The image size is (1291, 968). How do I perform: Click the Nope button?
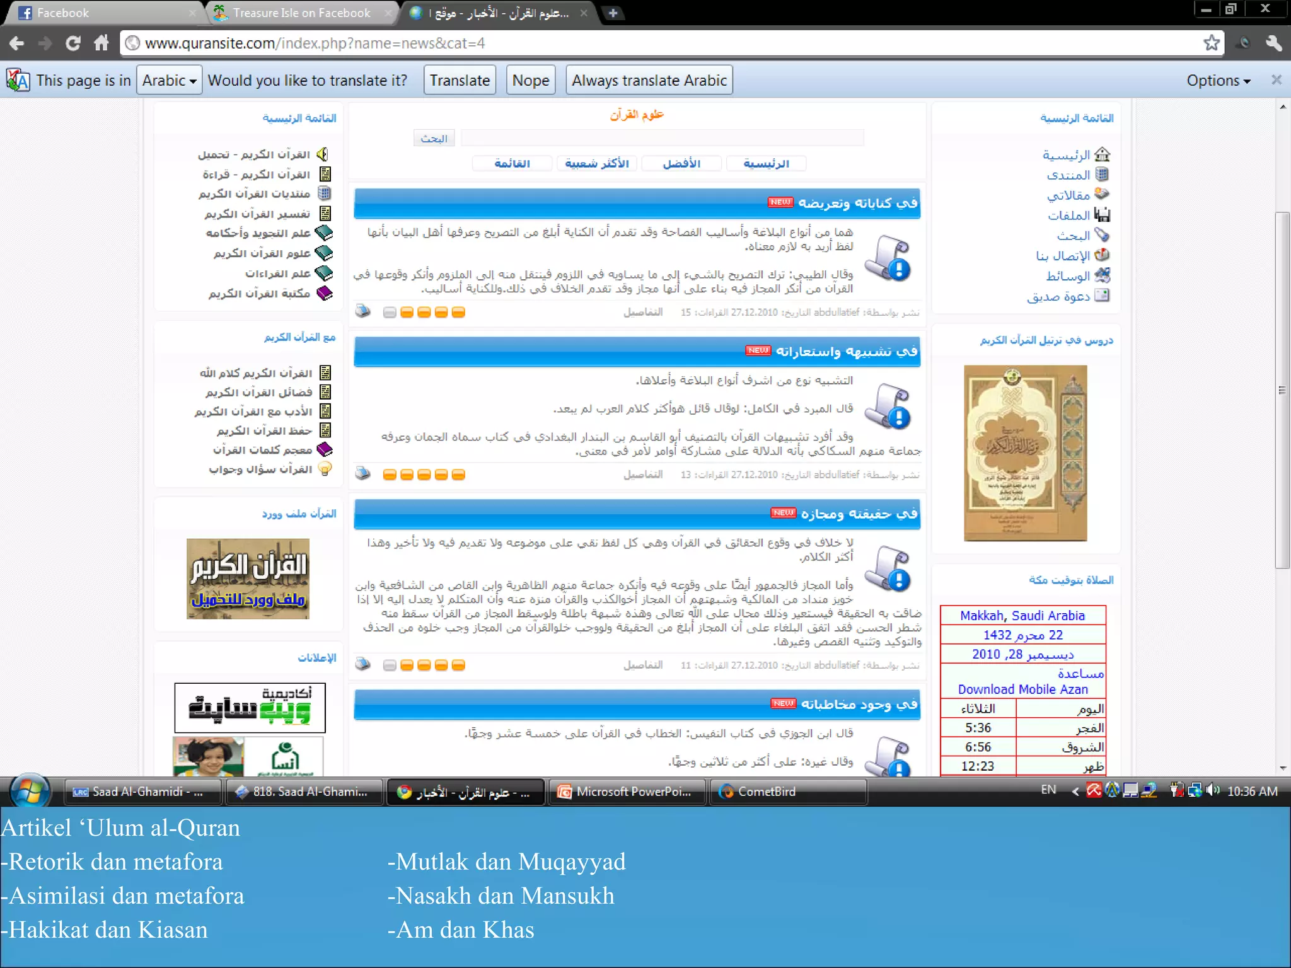coord(530,81)
